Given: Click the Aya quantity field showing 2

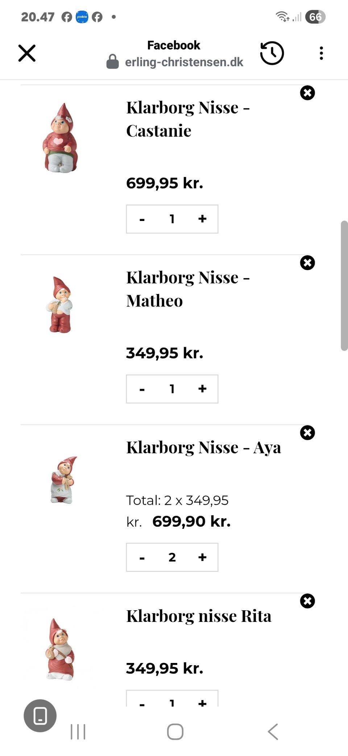Looking at the screenshot, I should click(x=172, y=557).
